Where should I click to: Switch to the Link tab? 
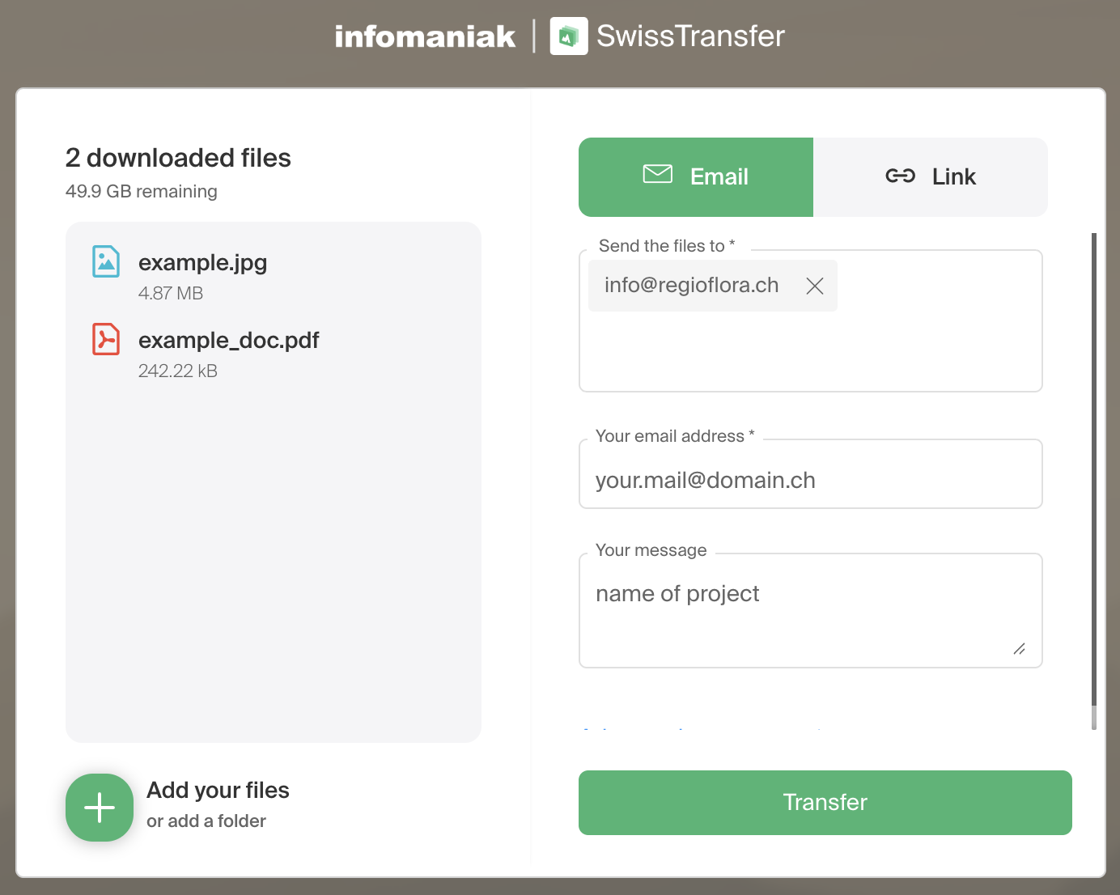point(931,177)
